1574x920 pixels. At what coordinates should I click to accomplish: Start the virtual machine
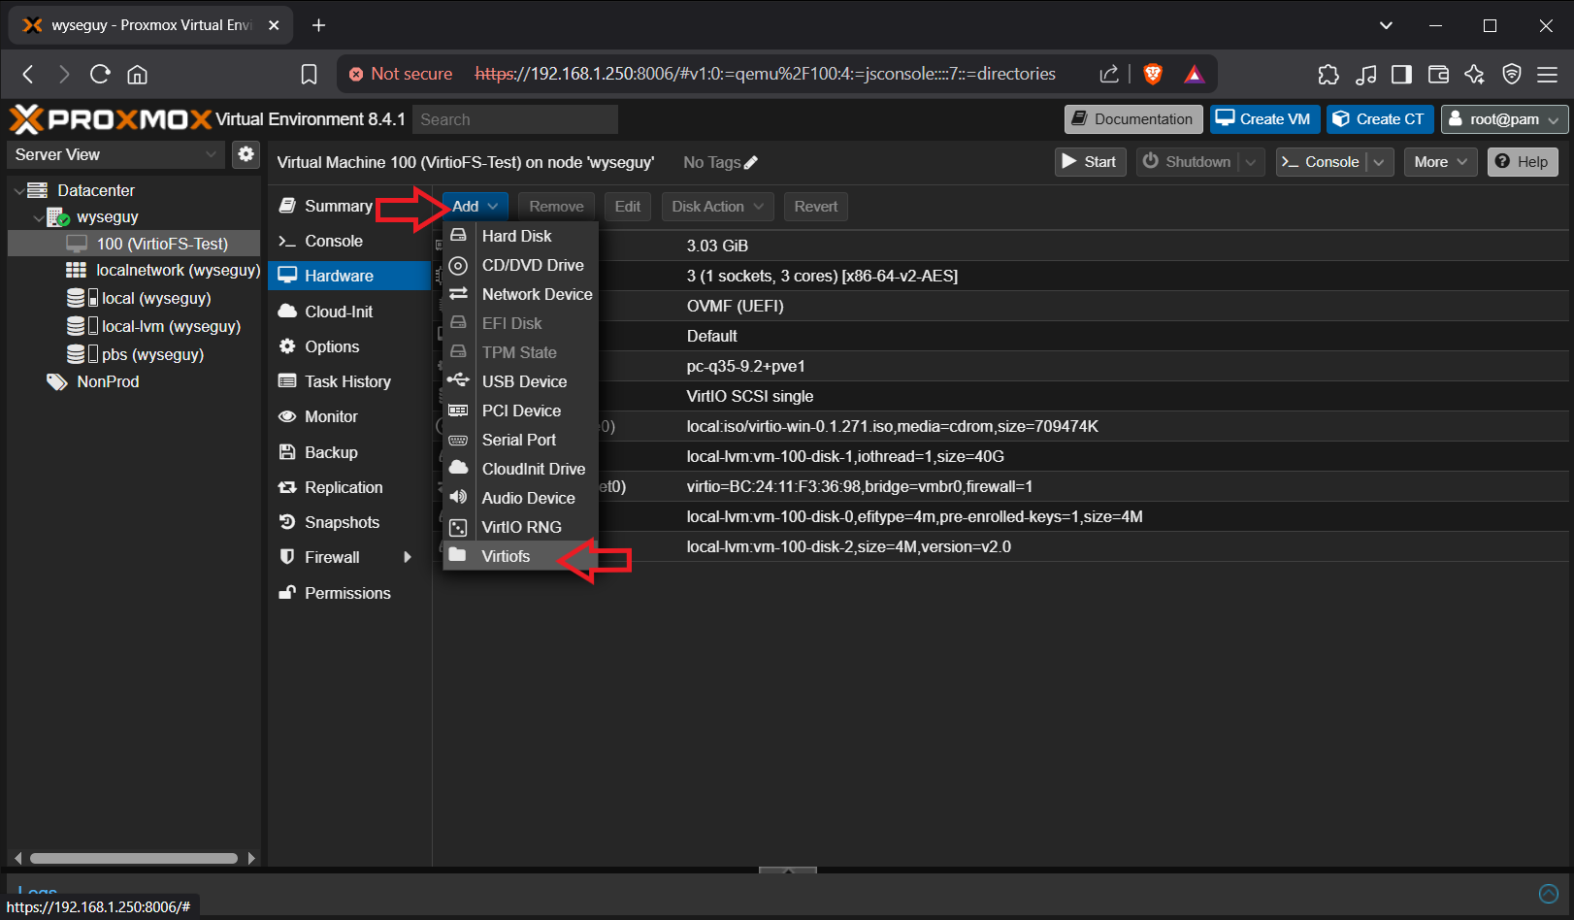pyautogui.click(x=1090, y=162)
